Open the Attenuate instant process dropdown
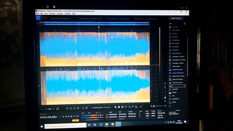This screenshot has height=131, width=233. click(107, 107)
